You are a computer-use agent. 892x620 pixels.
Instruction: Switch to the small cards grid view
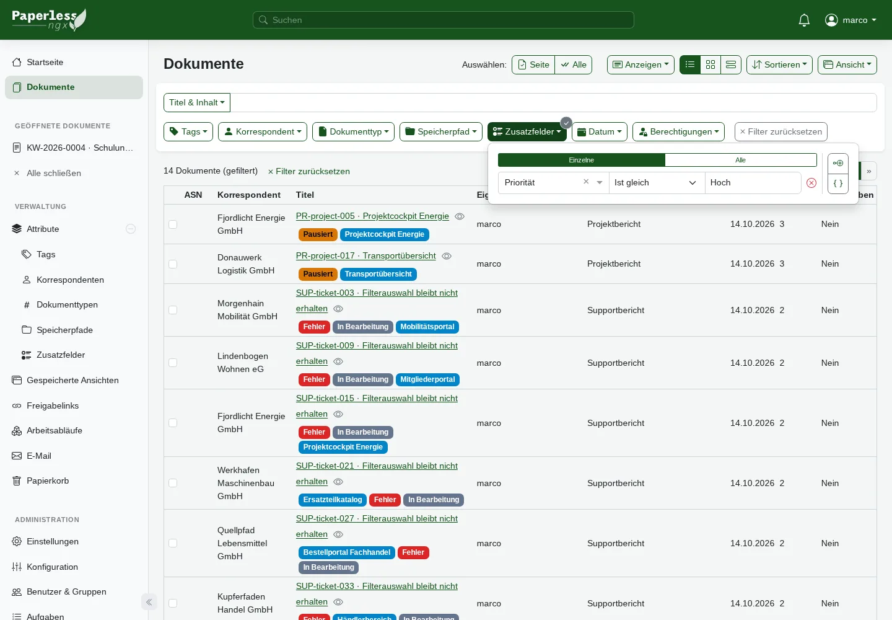pos(711,64)
